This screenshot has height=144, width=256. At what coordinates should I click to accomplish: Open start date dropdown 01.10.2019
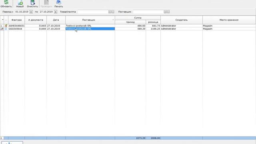31,12
